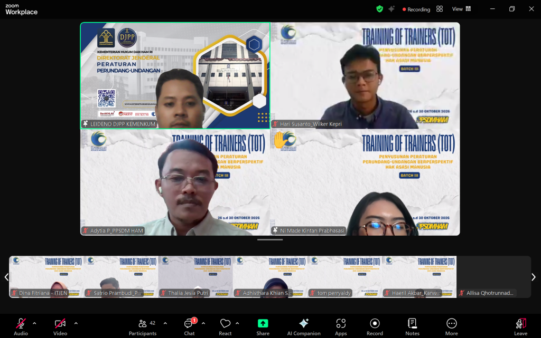Select Ni Made Kintan Prabhasasi video tile
Image resolution: width=541 pixels, height=338 pixels.
click(366, 182)
